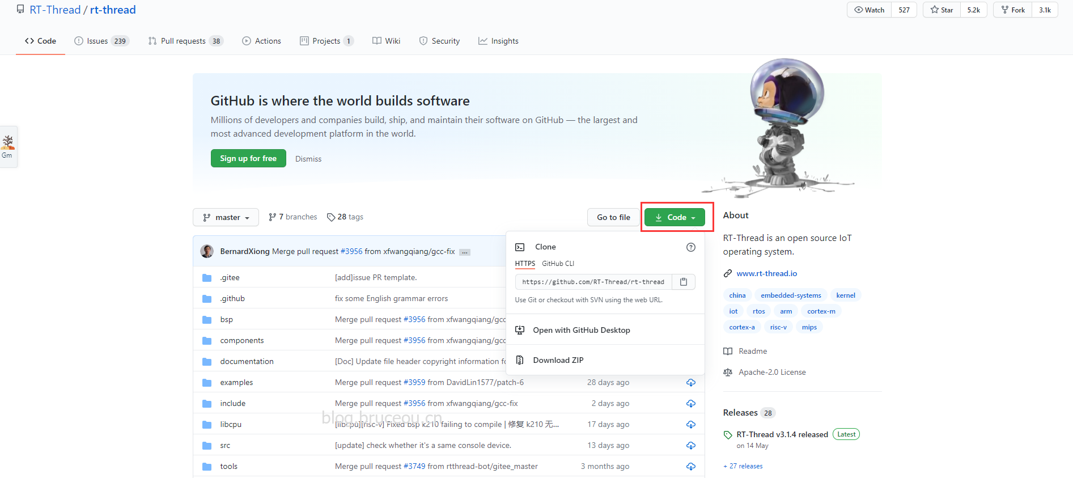Screen dimensions: 1073x478
Task: Open the Projects tab
Action: [326, 41]
